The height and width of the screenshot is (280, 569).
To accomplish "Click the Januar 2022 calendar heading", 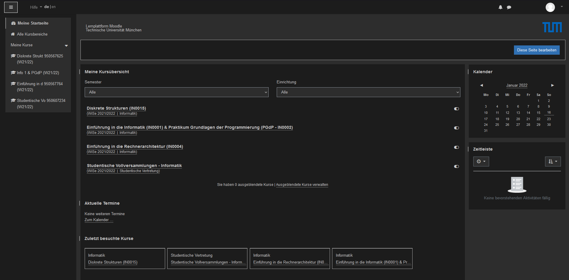I will (517, 85).
